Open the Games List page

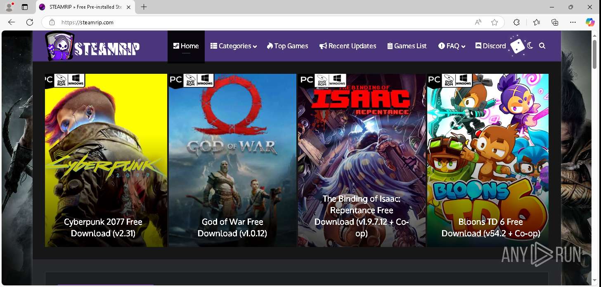(x=407, y=46)
